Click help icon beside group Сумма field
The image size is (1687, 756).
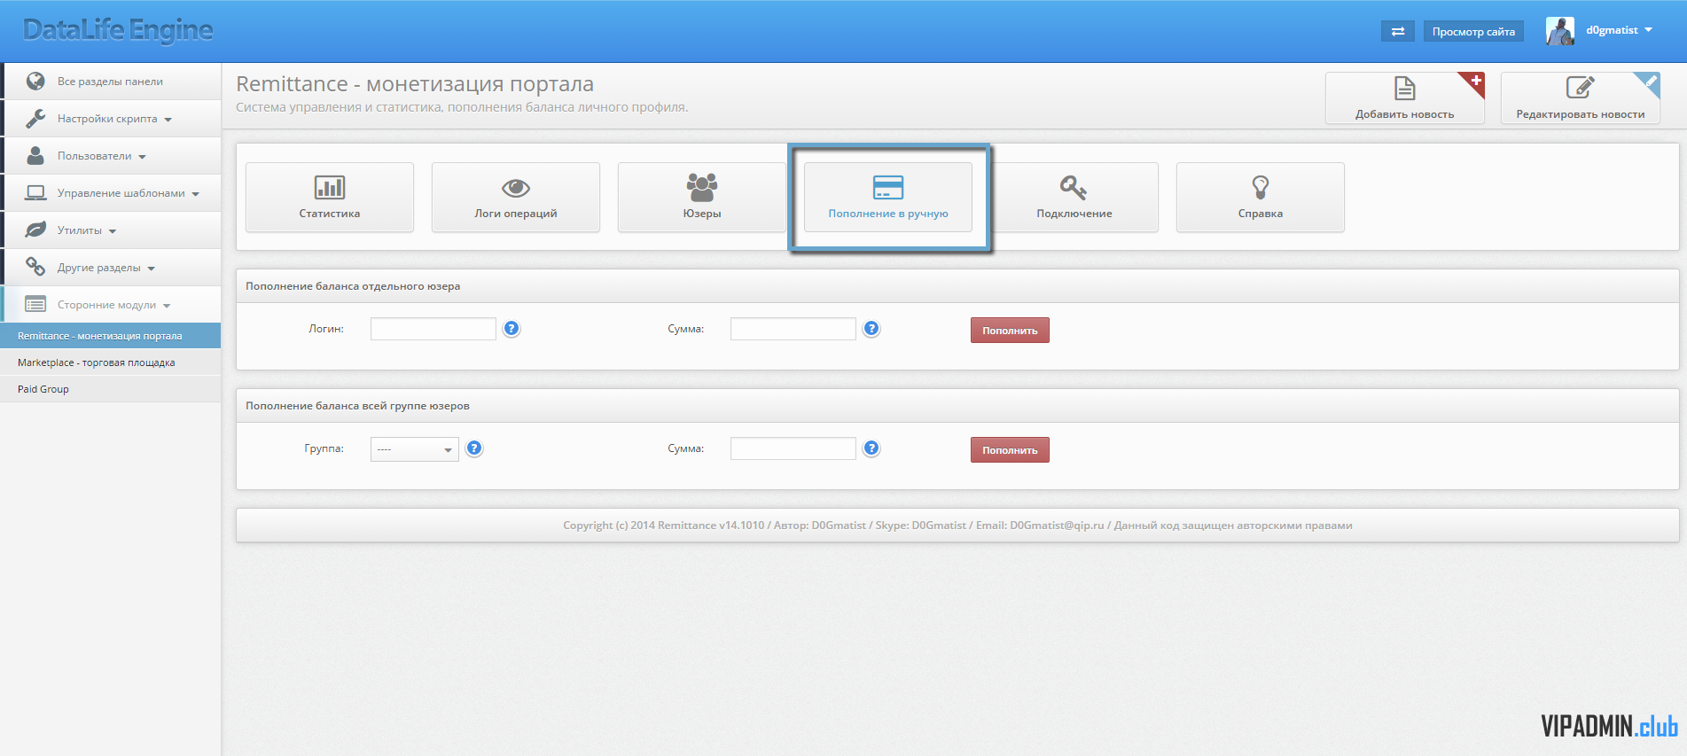point(871,448)
